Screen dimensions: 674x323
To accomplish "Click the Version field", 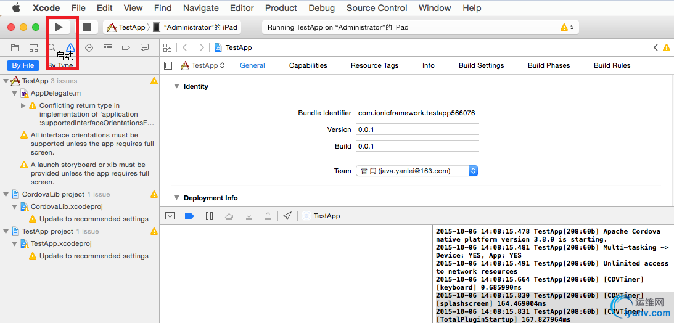I will (x=417, y=129).
